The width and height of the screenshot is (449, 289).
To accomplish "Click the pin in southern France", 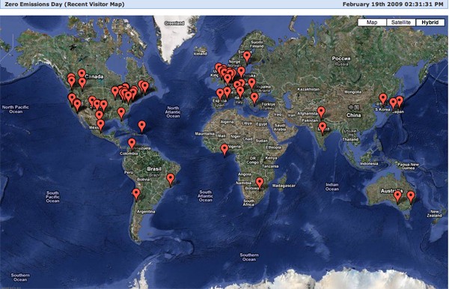I will (227, 93).
